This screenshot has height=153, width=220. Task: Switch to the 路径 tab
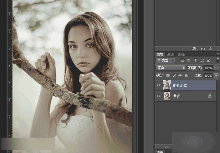(181, 54)
